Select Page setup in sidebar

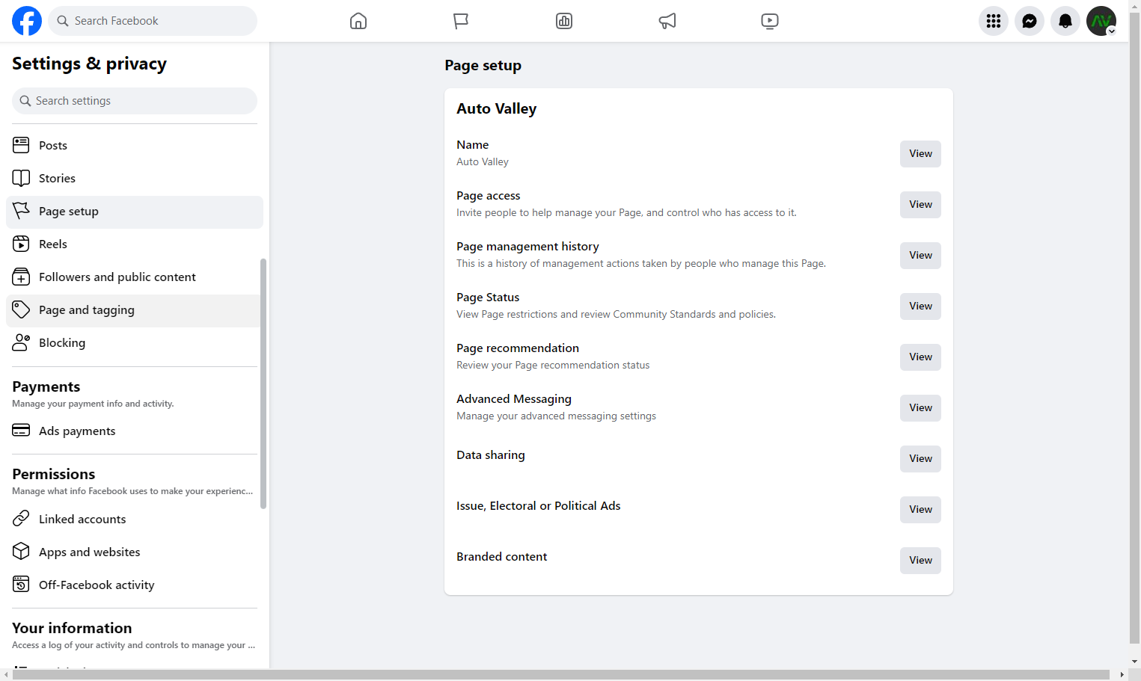click(x=135, y=212)
